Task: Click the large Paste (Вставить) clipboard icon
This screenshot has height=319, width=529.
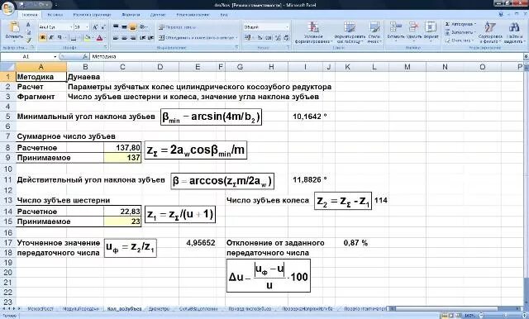Action: [14, 27]
